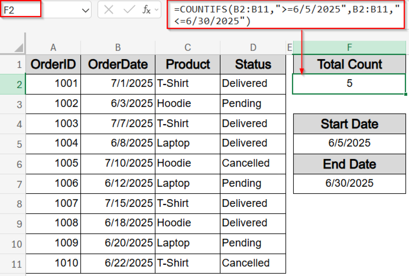Click the Hoodie product cell in row 3
The image size is (409, 276).
187,104
